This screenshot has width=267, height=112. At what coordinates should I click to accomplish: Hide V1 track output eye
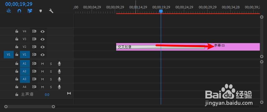click(42, 55)
